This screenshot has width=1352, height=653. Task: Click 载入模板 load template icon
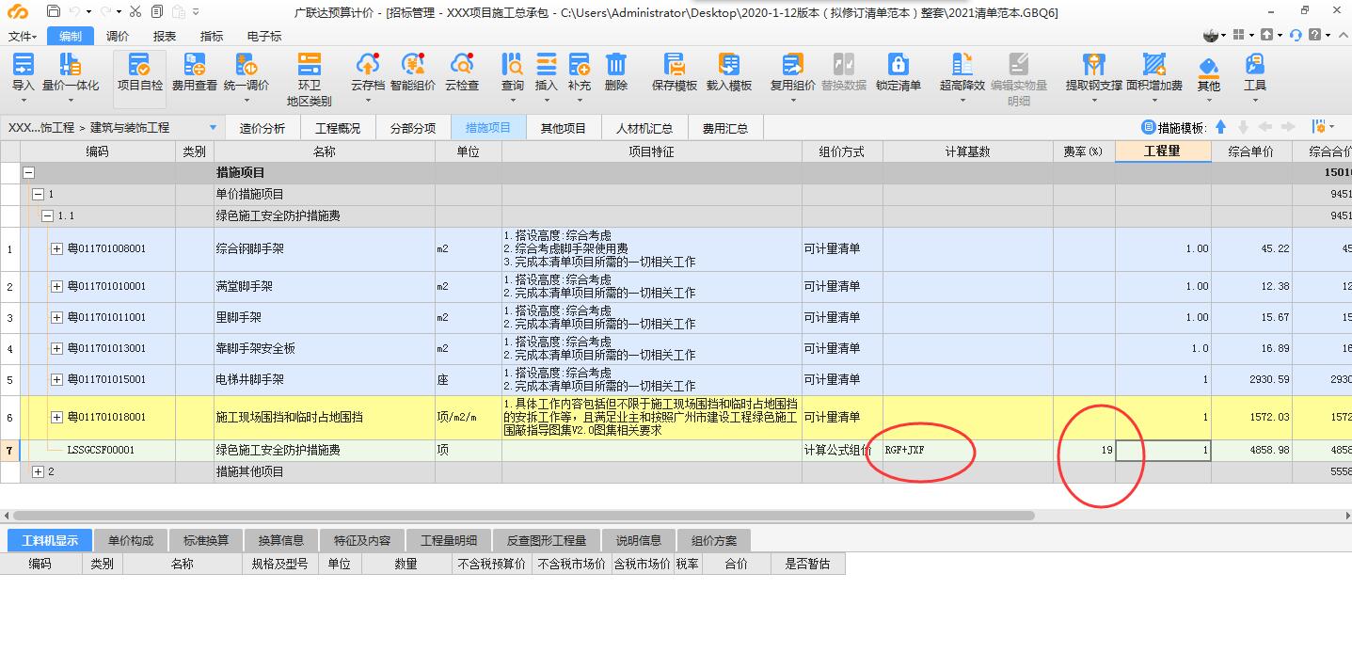[x=729, y=64]
